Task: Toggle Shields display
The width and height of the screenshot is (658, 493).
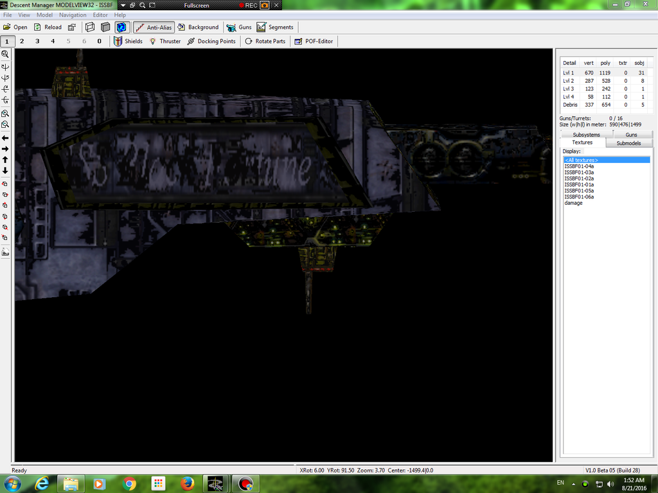Action: click(x=129, y=41)
